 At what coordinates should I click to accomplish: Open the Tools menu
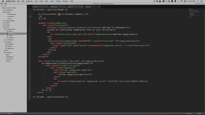52,1
